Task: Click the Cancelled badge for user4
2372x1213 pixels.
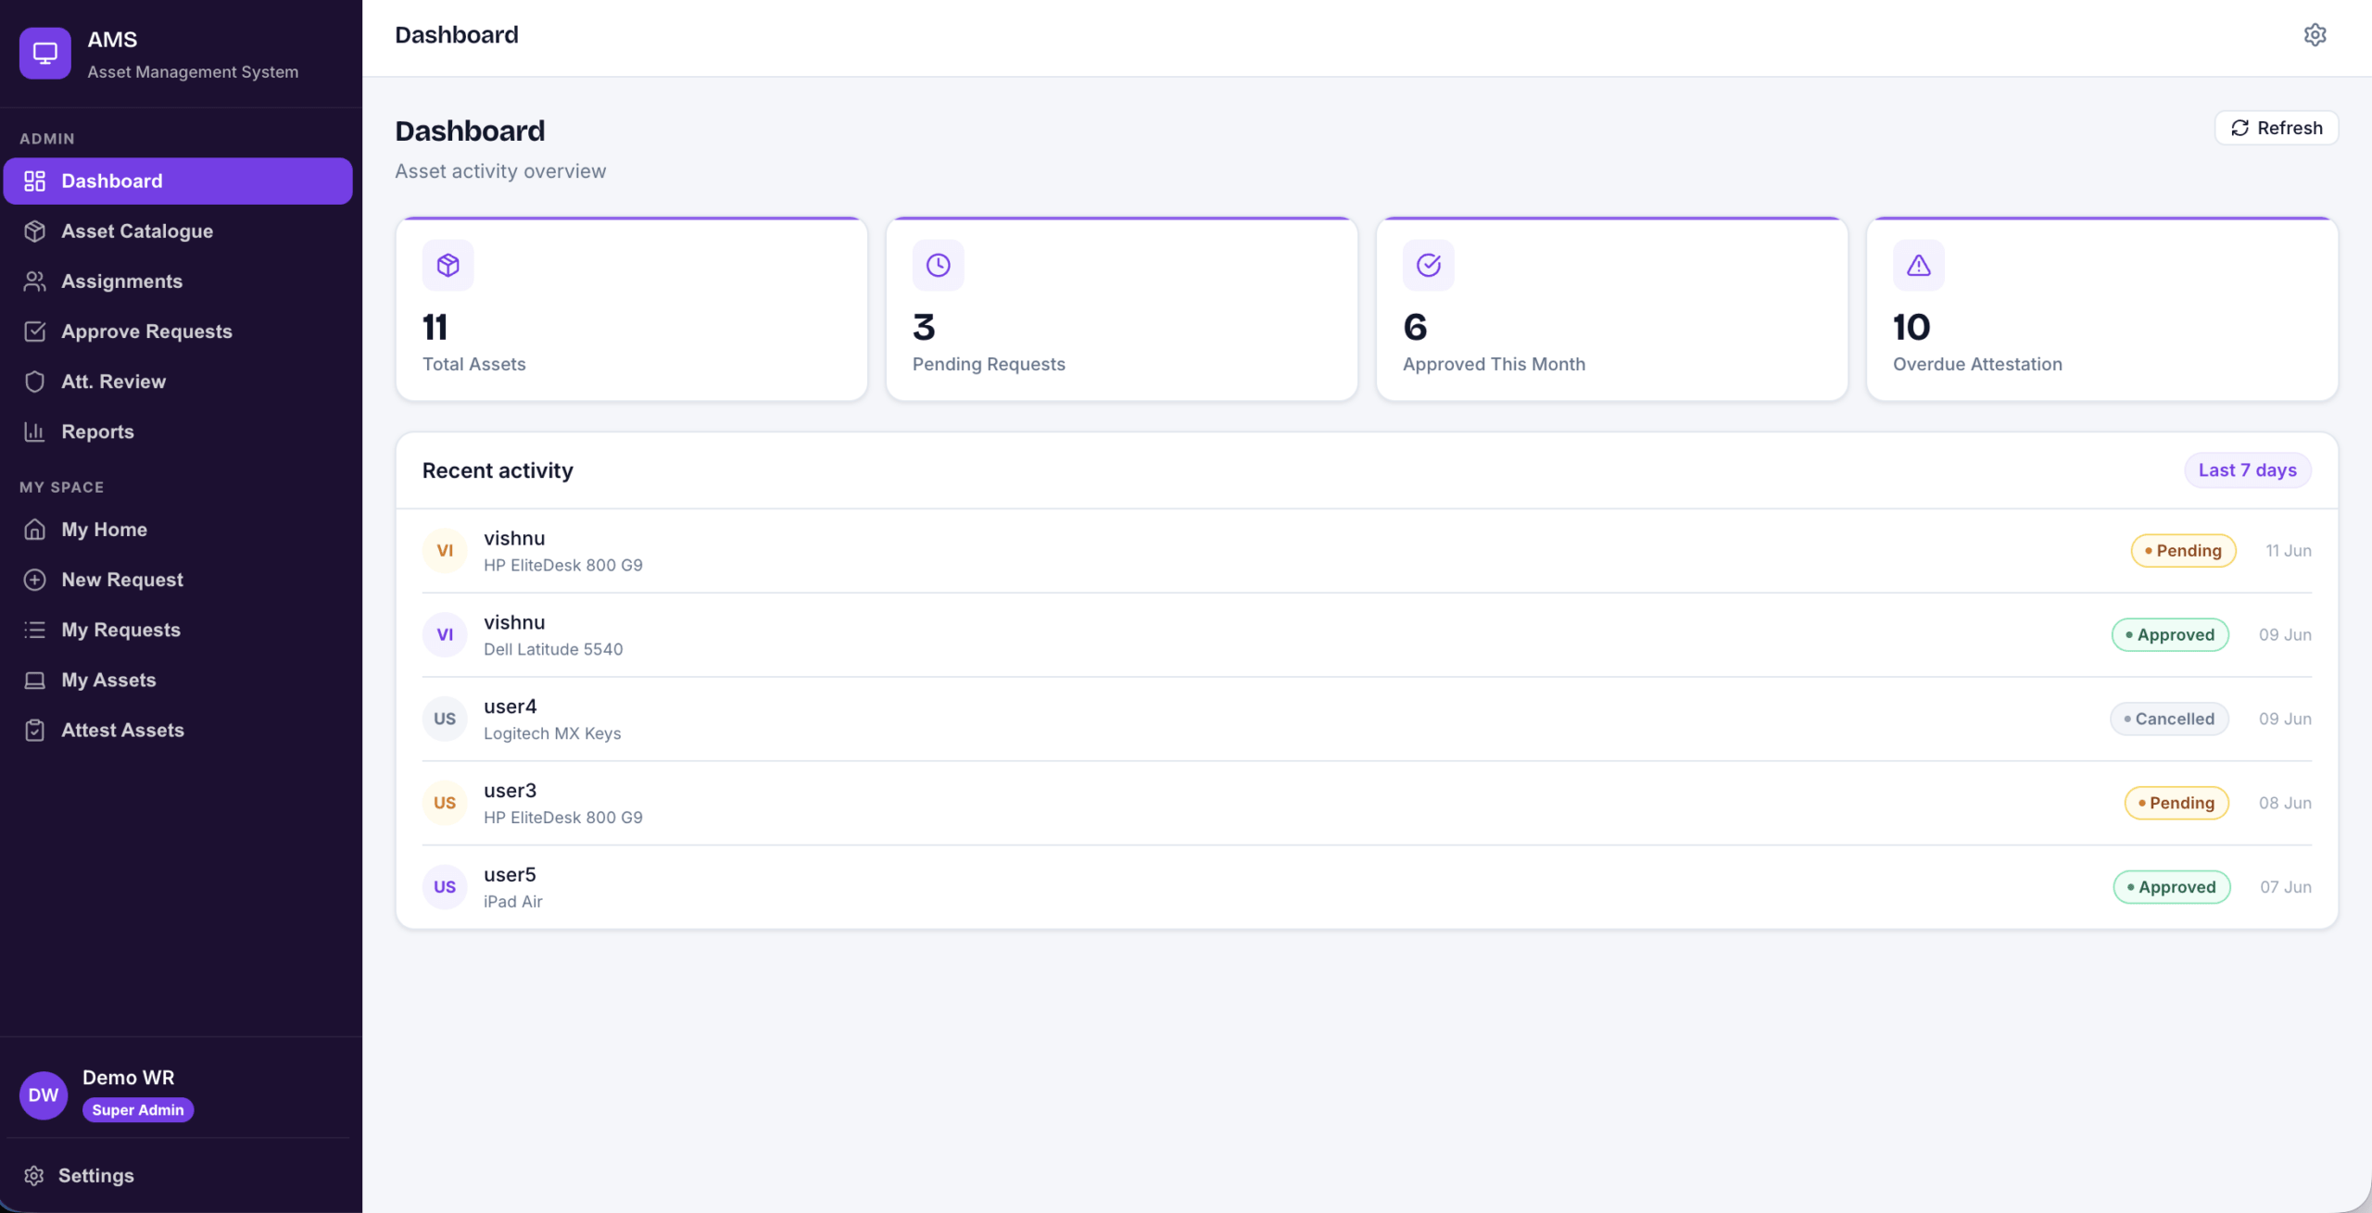Action: click(2169, 719)
